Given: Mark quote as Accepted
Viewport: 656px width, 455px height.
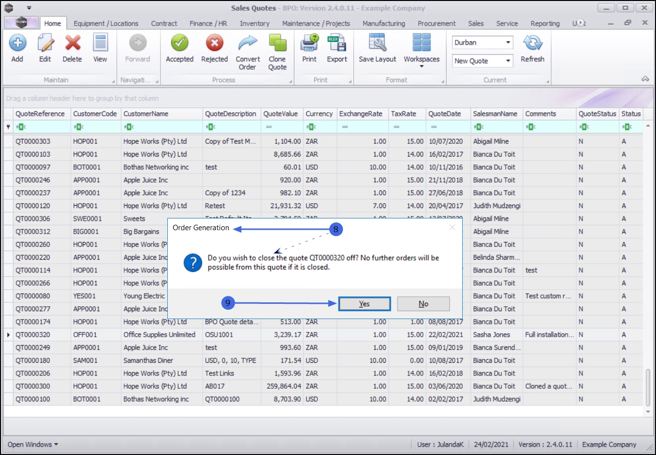Looking at the screenshot, I should pyautogui.click(x=180, y=44).
